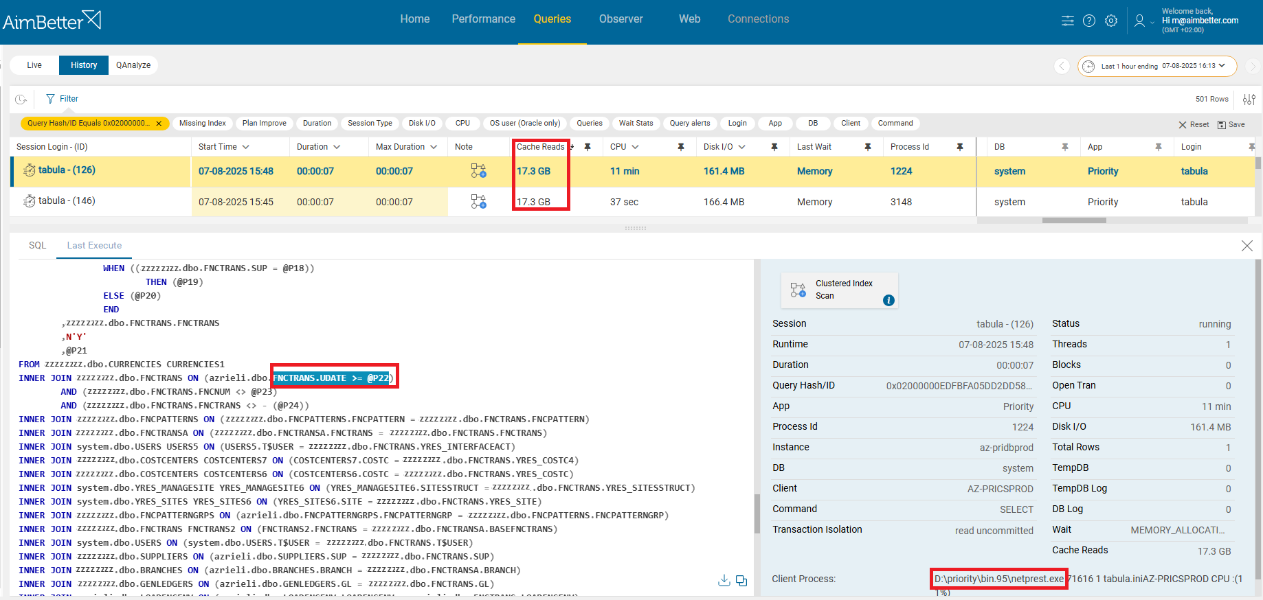Toggle the Duration filter chip
The height and width of the screenshot is (600, 1263).
[317, 124]
